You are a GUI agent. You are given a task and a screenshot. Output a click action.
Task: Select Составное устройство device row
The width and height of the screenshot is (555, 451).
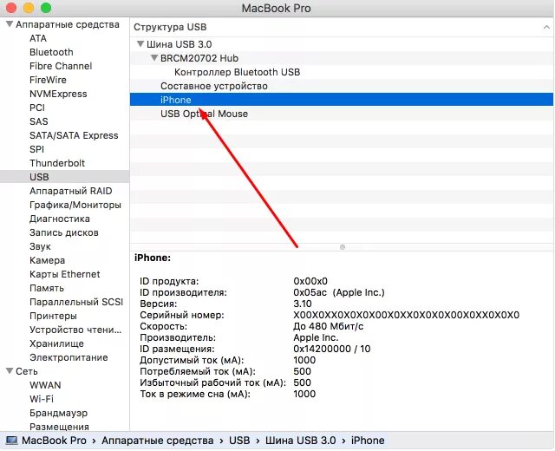coord(342,86)
